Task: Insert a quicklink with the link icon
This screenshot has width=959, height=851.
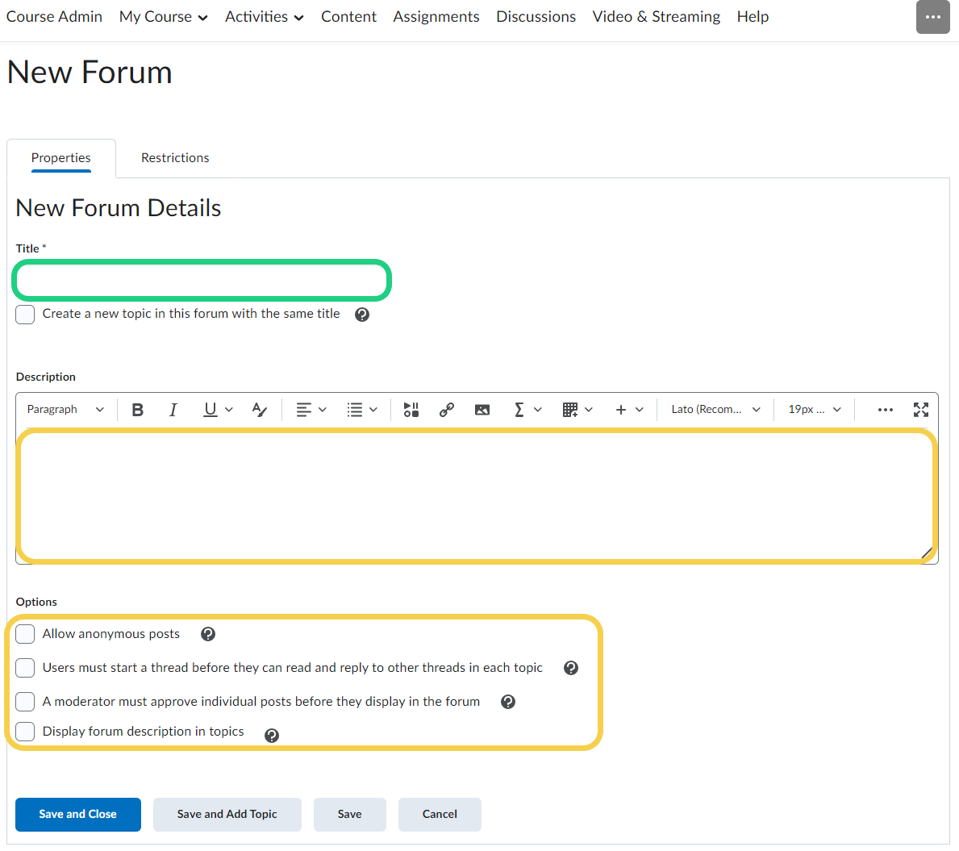Action: pyautogui.click(x=447, y=410)
